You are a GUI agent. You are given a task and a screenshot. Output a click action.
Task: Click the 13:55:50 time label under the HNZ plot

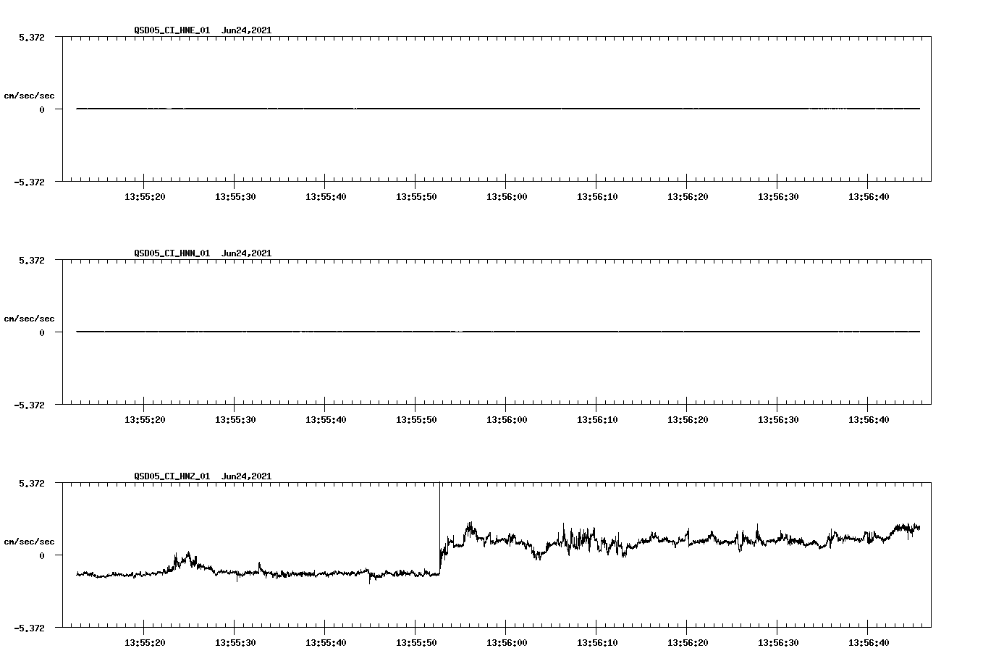click(416, 642)
